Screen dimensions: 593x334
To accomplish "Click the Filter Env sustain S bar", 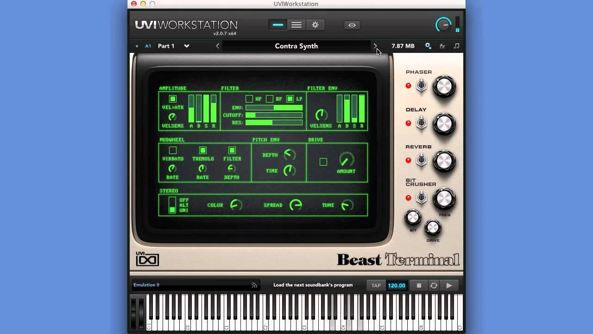I will 354,109.
